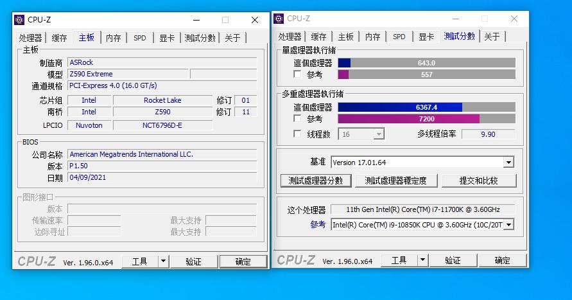Click CPU-Z app icon in right window title bar
Viewport: 572px width, 300px height.
click(x=279, y=18)
